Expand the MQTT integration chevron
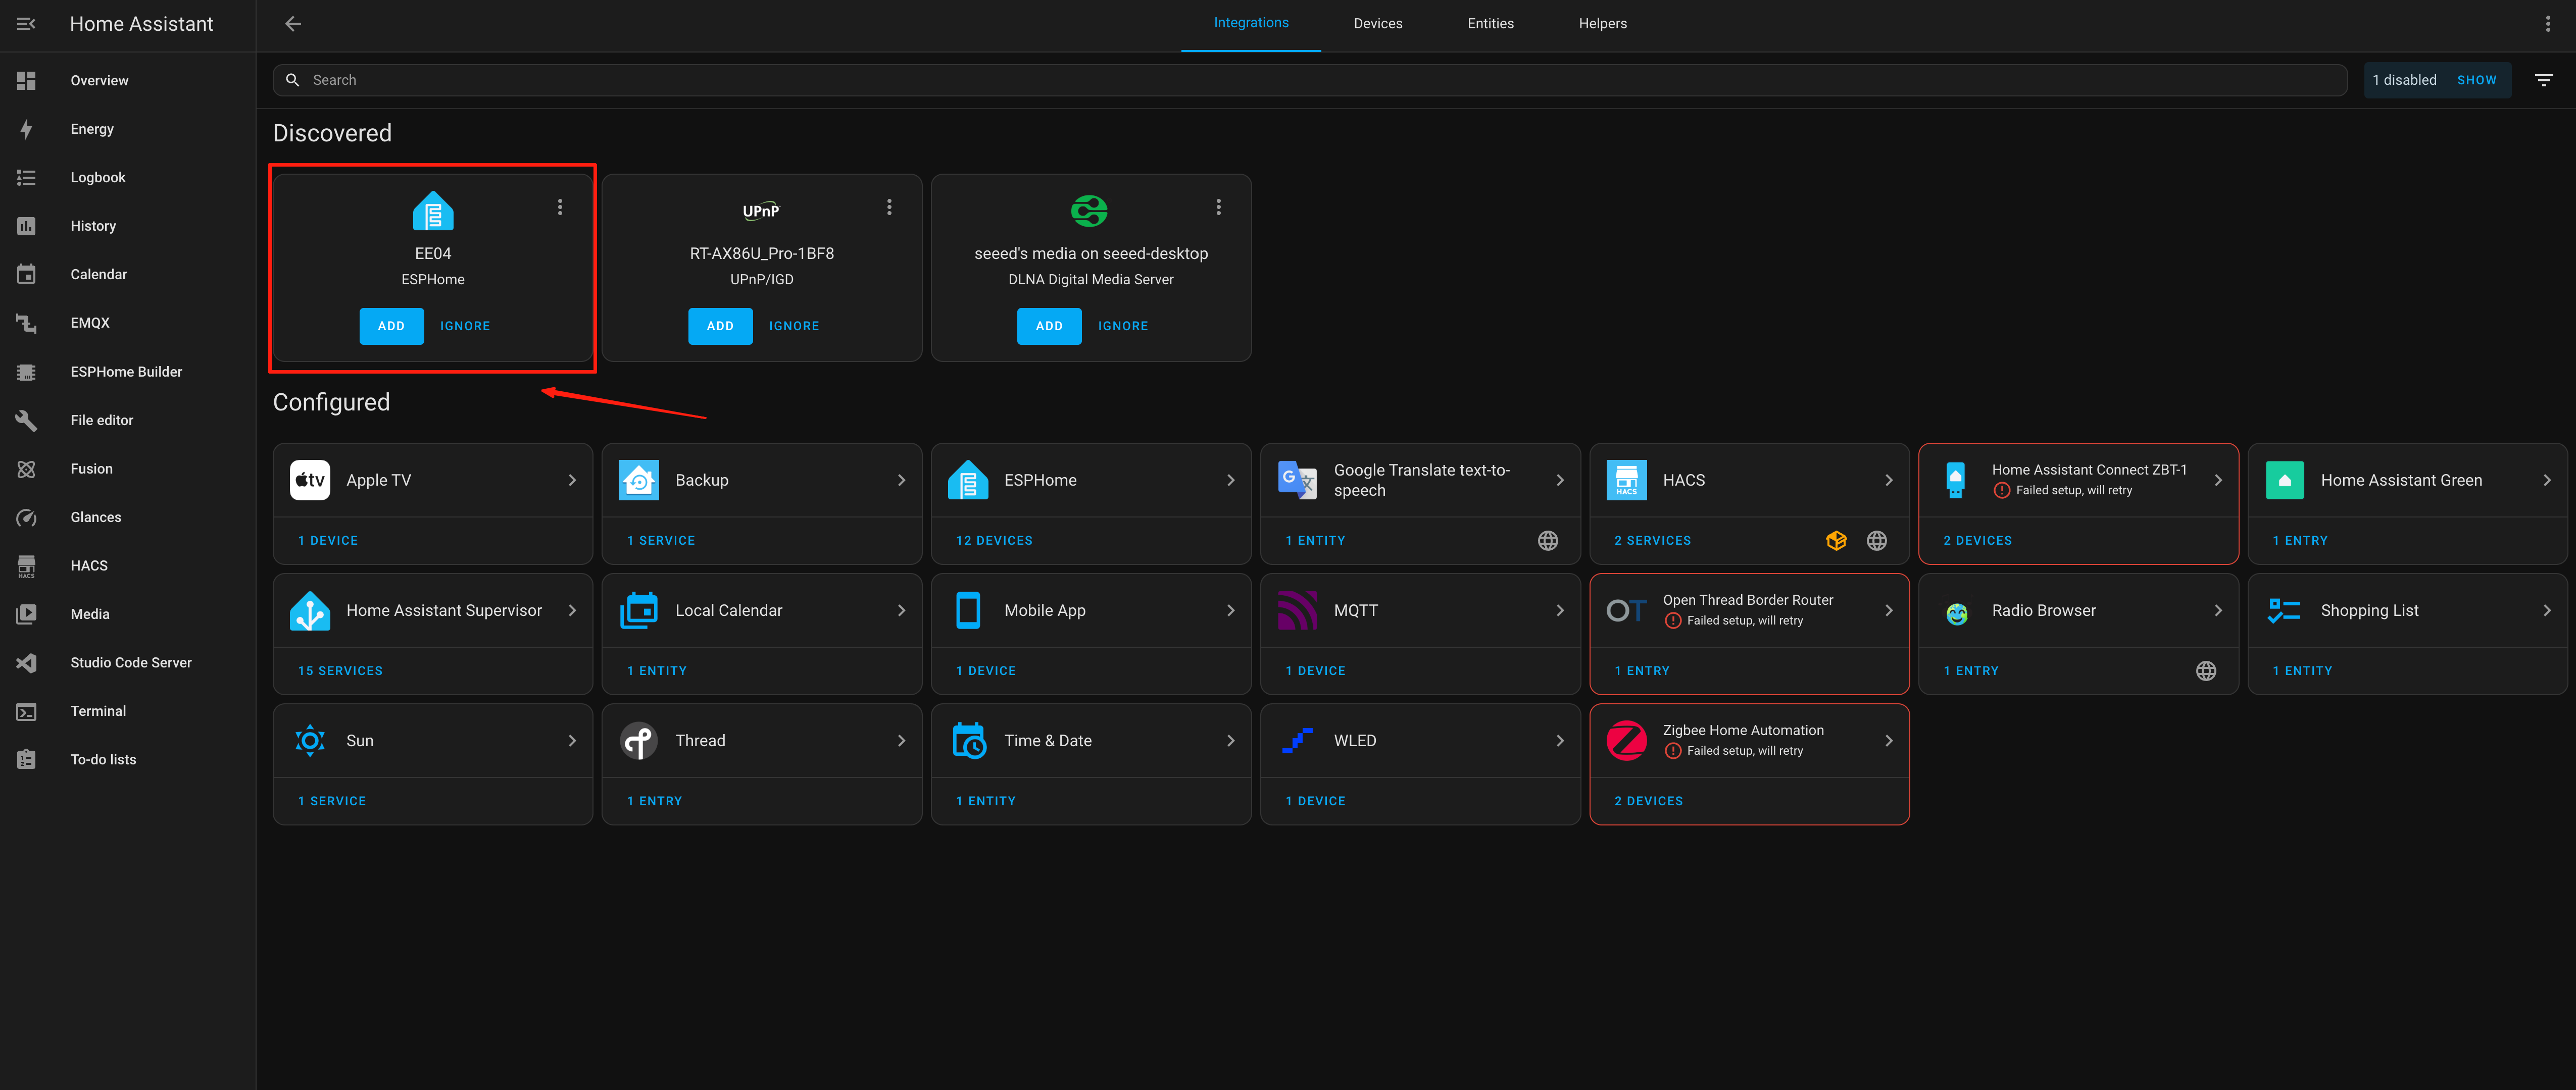Image resolution: width=2576 pixels, height=1090 pixels. click(1559, 610)
